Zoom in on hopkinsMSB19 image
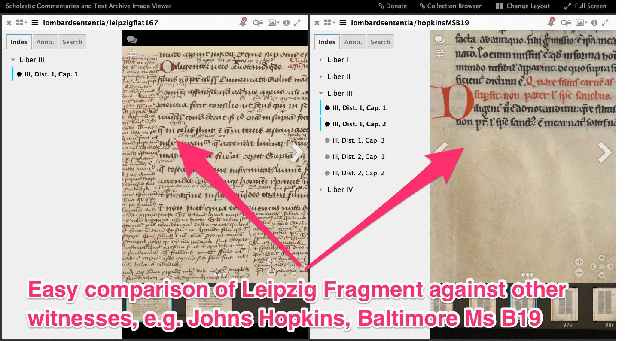This screenshot has height=341, width=634. 579,262
